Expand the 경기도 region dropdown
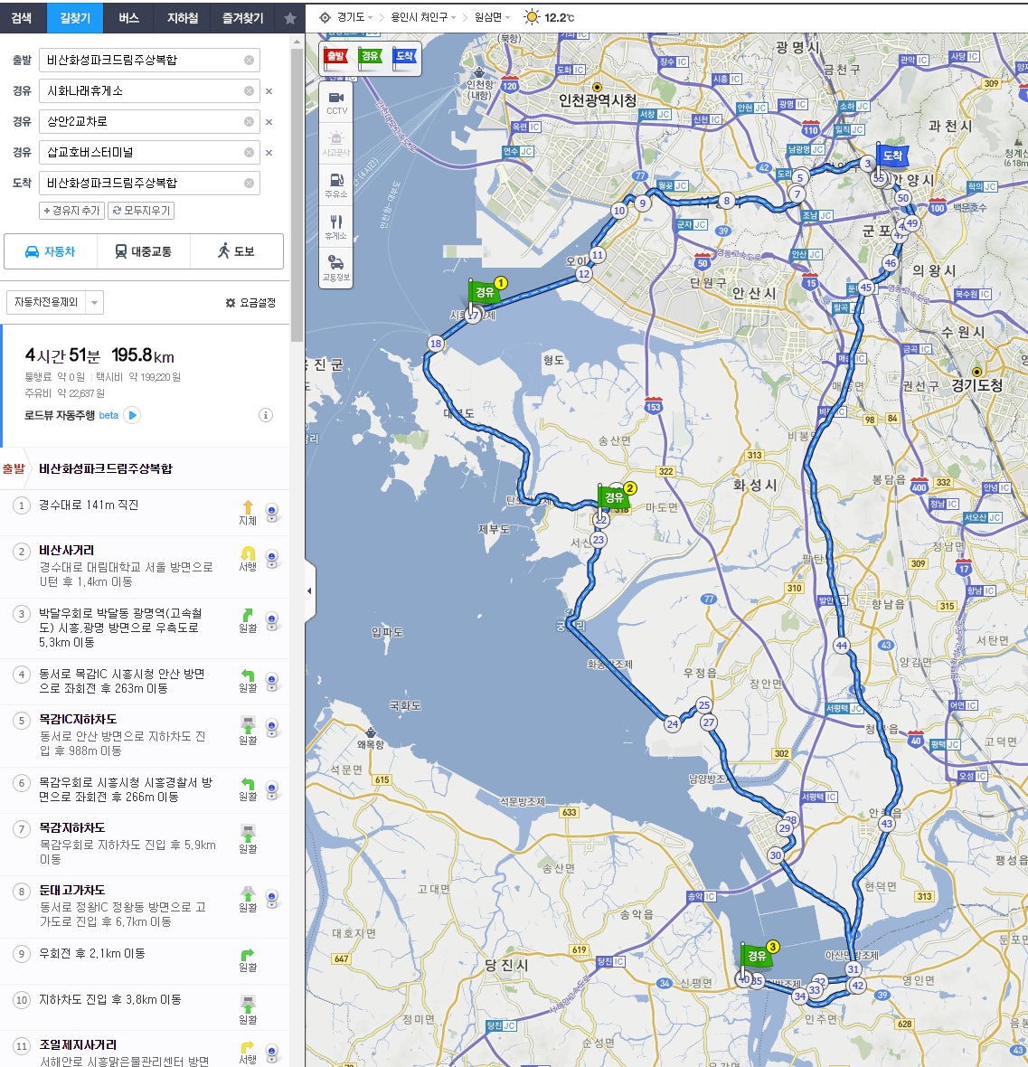 point(346,17)
